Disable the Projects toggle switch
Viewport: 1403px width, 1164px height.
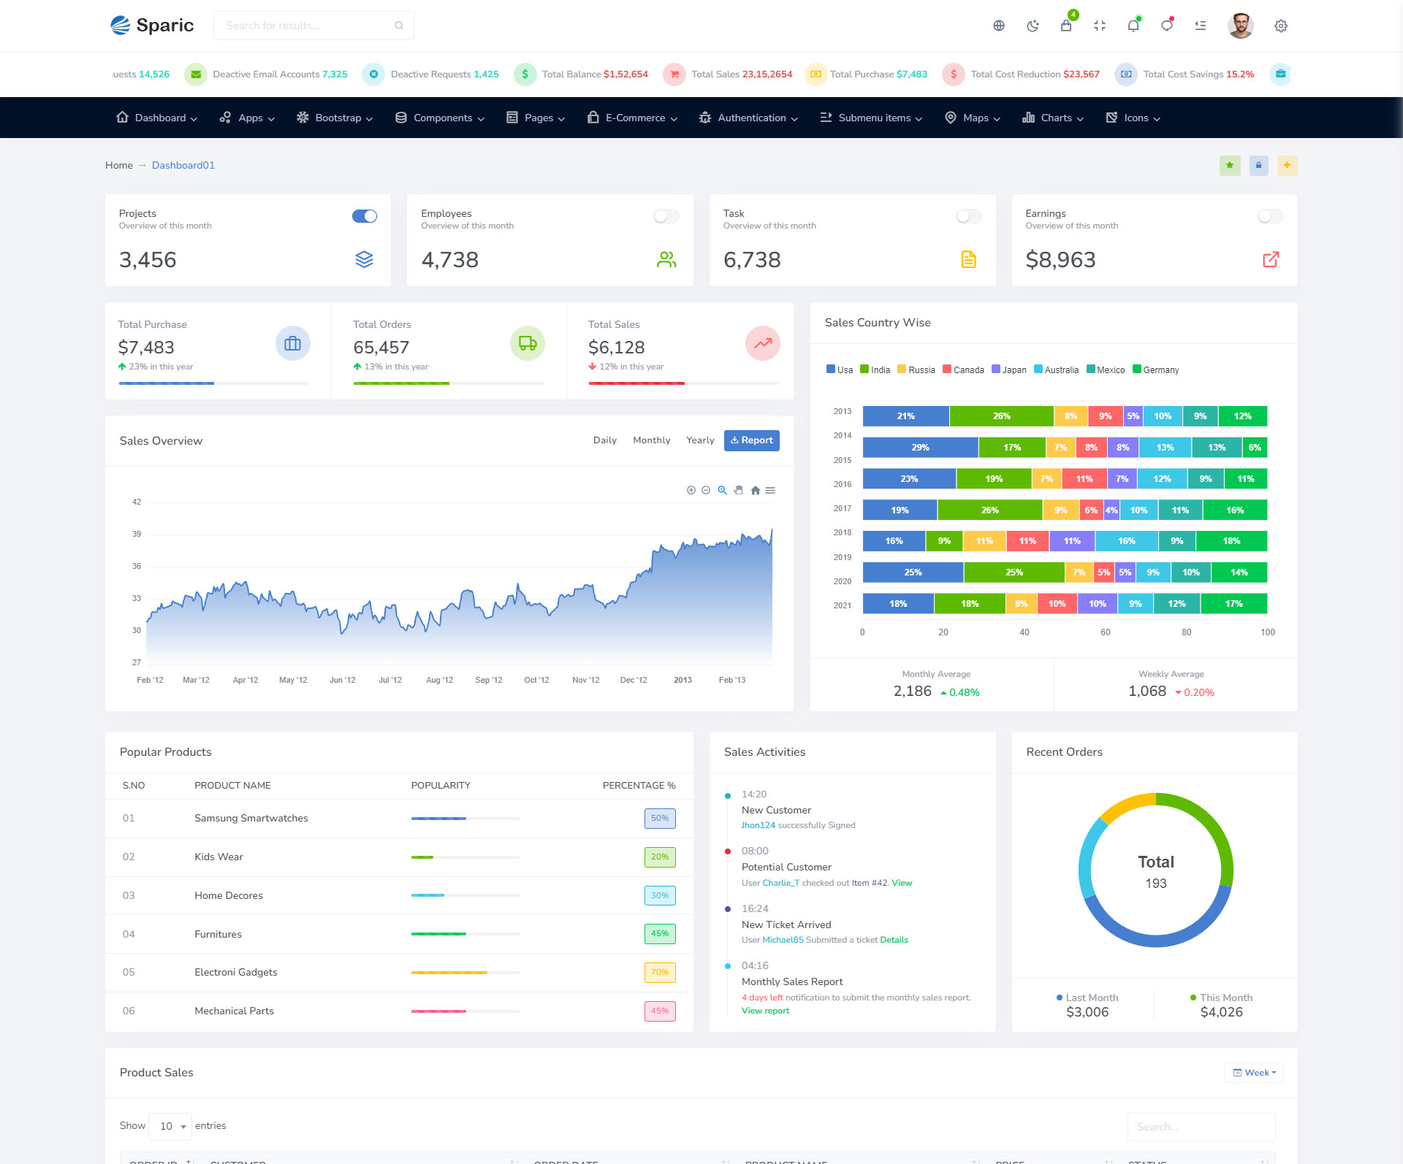click(365, 216)
